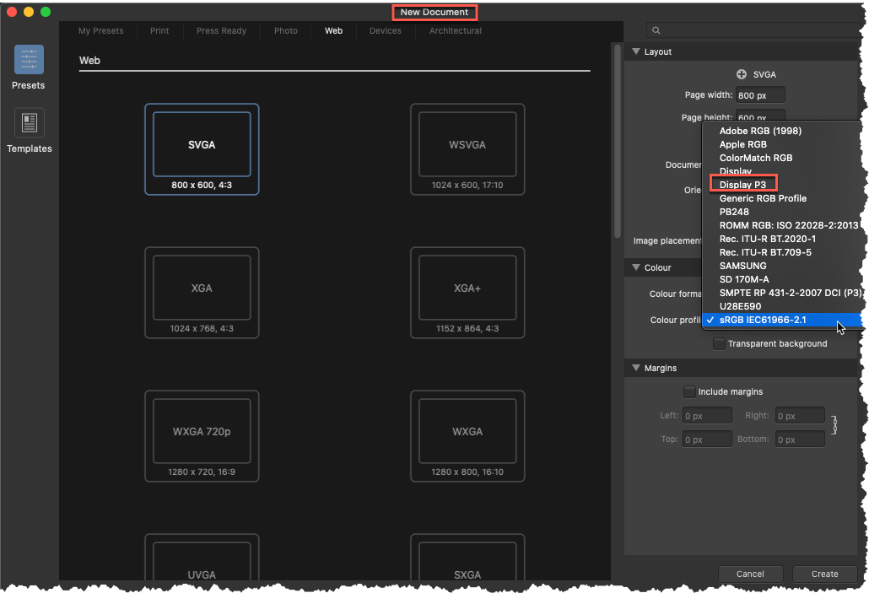Collapse the Layout section
The width and height of the screenshot is (869, 593).
636,51
